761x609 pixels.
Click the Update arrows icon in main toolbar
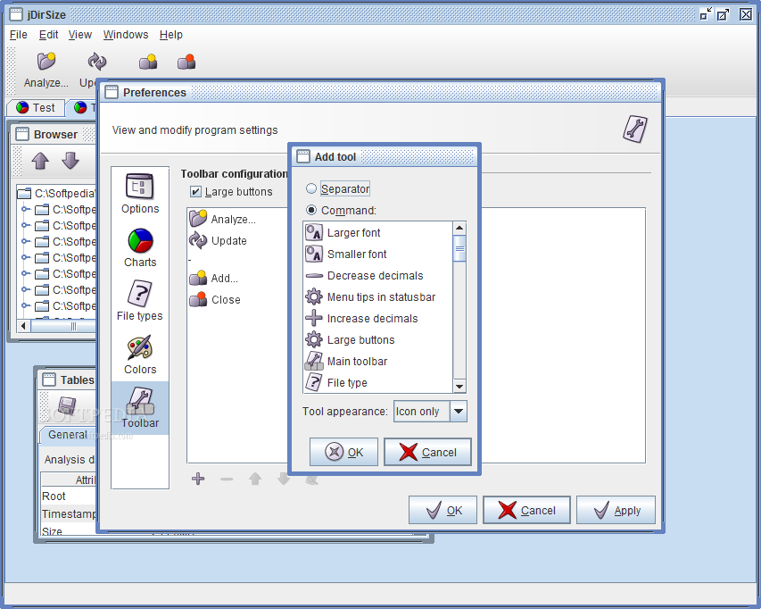click(96, 62)
